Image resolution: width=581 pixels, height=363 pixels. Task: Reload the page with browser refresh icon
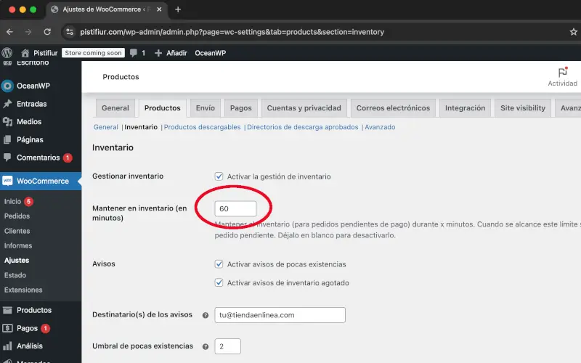coord(47,32)
